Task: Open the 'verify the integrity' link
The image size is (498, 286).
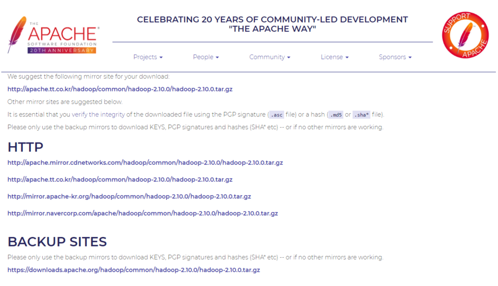Action: 98,115
